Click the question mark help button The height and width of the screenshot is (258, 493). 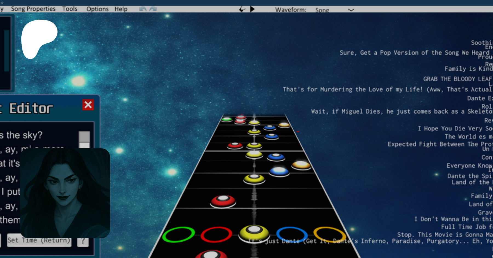[83, 241]
